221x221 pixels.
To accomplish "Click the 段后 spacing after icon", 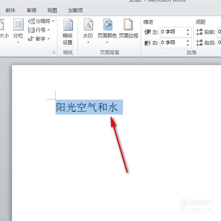I will (x=199, y=43).
